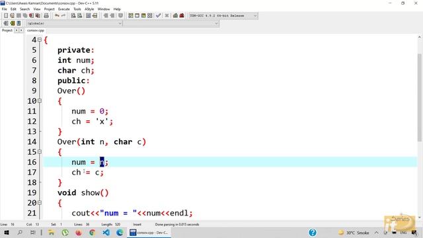The width and height of the screenshot is (423, 238).
Task: Click the Indent toolbar icon
Action: pyautogui.click(x=88, y=16)
